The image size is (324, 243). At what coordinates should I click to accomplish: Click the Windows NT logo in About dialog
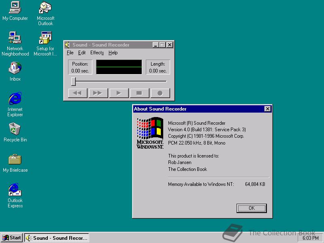point(150,133)
